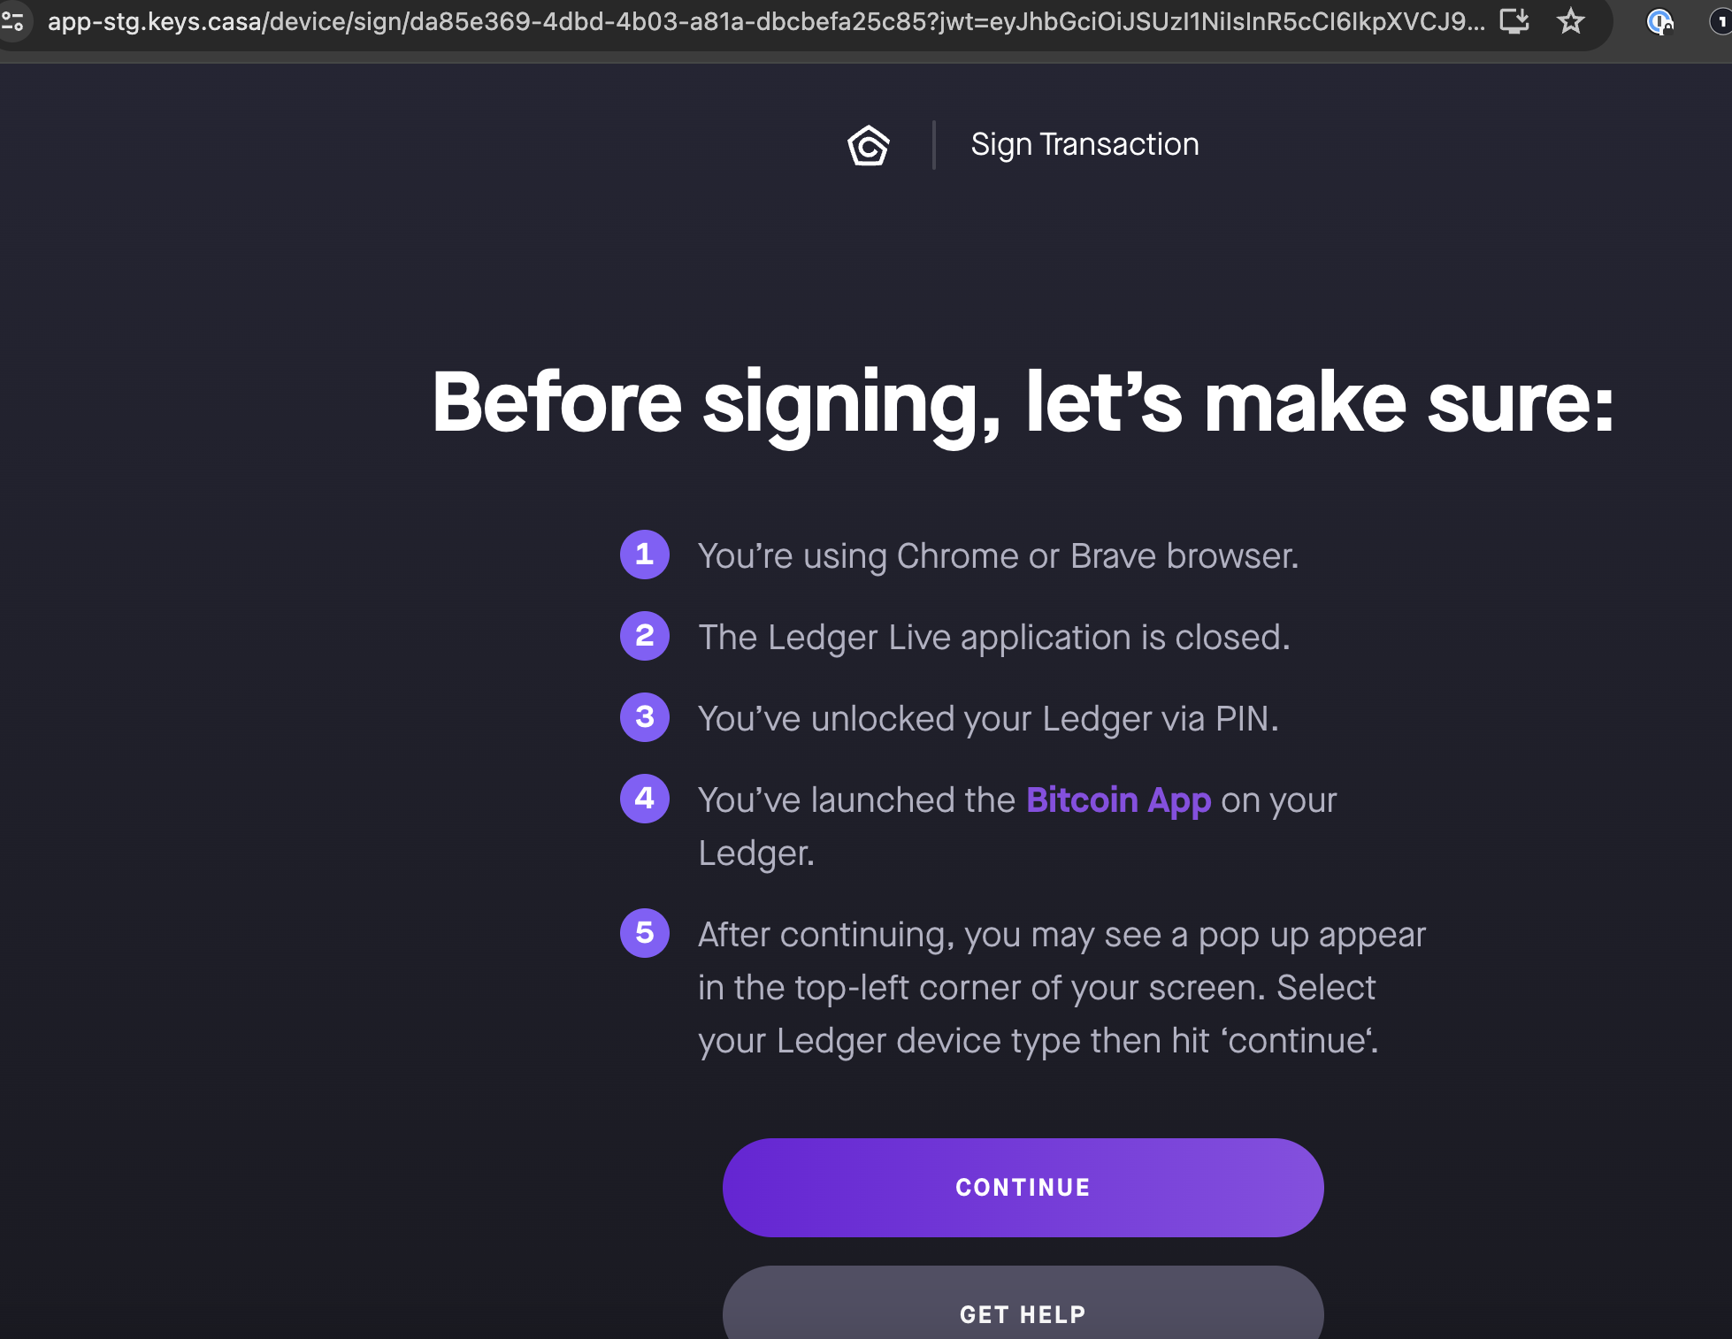Image resolution: width=1732 pixels, height=1339 pixels.
Task: Click the PIN unlock instruction text
Action: tap(988, 718)
